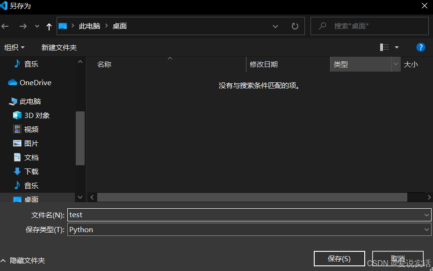Expand the 隐藏文件夹 section
Viewport: 433px width, 271px height.
(x=23, y=261)
